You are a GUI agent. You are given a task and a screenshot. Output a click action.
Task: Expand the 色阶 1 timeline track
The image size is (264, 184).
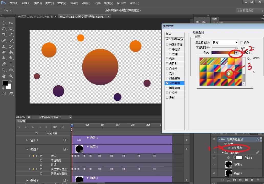tap(27, 140)
